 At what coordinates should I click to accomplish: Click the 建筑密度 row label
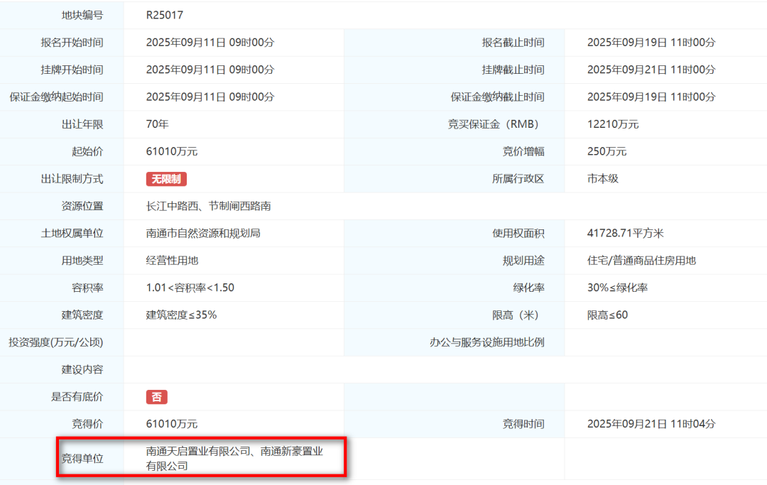(82, 315)
